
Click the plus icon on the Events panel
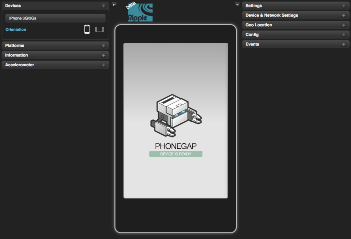coord(343,44)
